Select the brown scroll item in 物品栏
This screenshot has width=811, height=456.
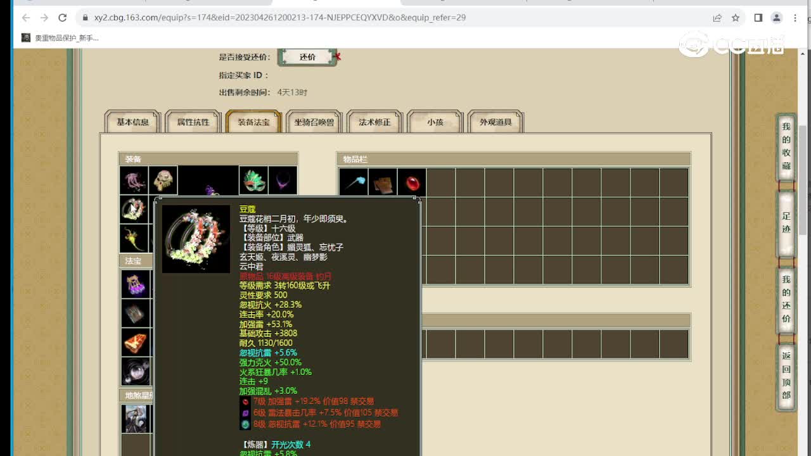[x=383, y=182]
